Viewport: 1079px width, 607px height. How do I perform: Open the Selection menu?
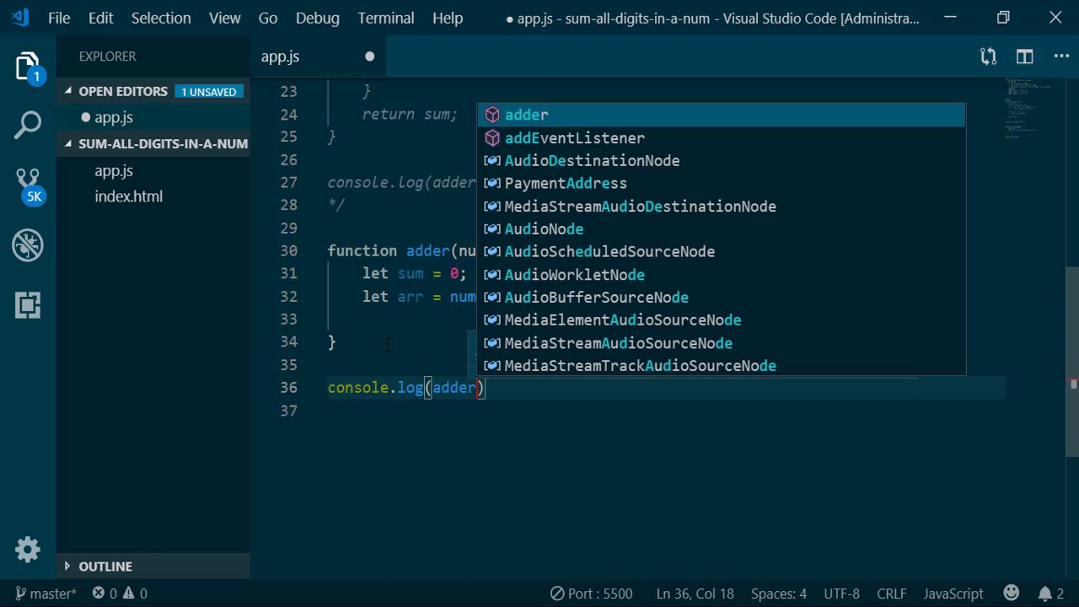(161, 18)
